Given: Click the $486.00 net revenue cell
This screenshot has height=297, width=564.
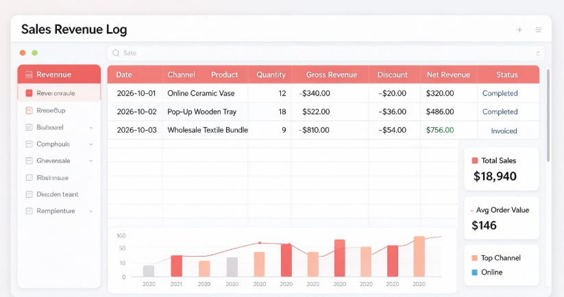Looking at the screenshot, I should [440, 112].
